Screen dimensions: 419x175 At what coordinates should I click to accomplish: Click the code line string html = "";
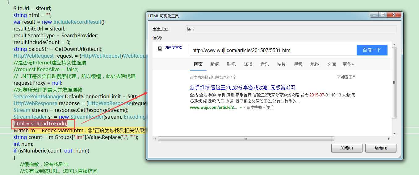[33, 15]
